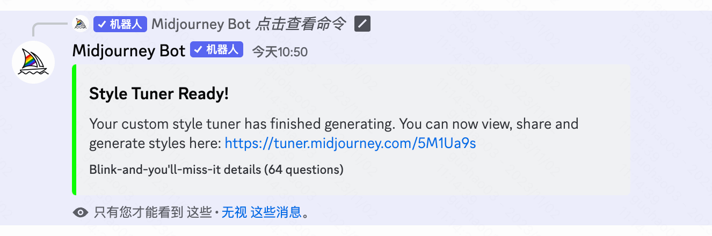The image size is (712, 236).
Task: Click the small Midjourney sailboat avatar in reply line
Action: 80,24
